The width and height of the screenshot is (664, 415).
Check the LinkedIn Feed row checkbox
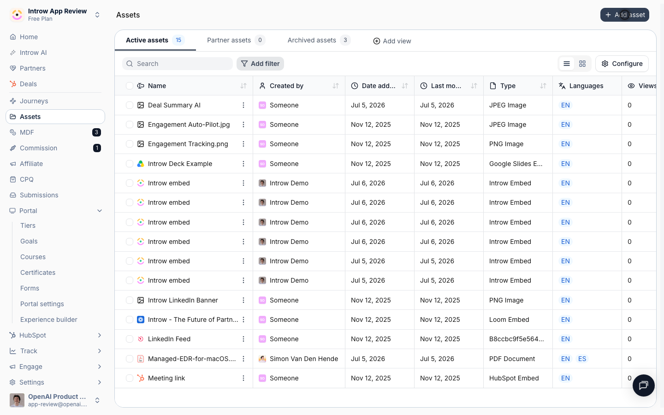(130, 339)
